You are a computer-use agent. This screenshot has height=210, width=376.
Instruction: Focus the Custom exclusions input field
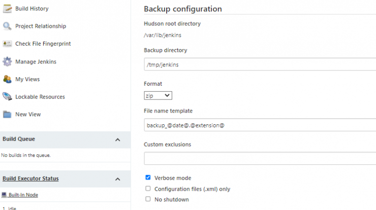[260, 158]
